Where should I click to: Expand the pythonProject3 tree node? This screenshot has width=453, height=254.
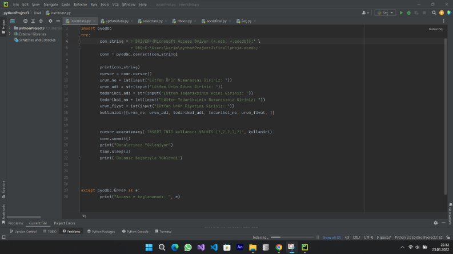(10, 28)
